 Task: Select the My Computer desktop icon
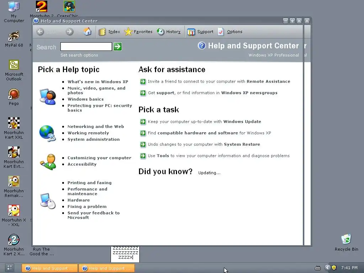click(14, 12)
